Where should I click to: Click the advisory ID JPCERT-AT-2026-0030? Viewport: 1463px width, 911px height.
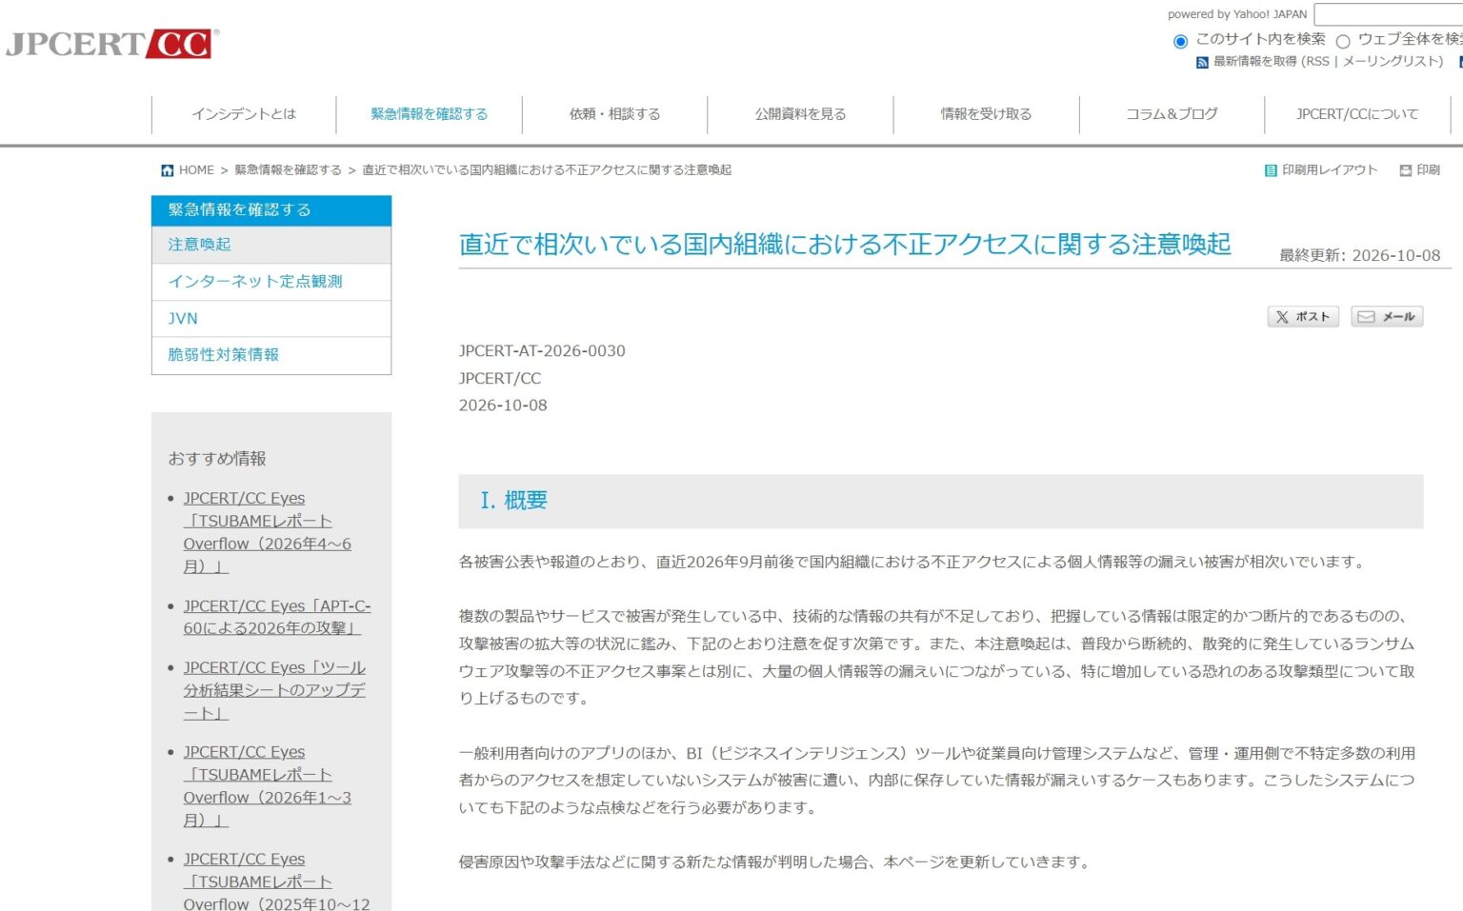click(x=542, y=351)
